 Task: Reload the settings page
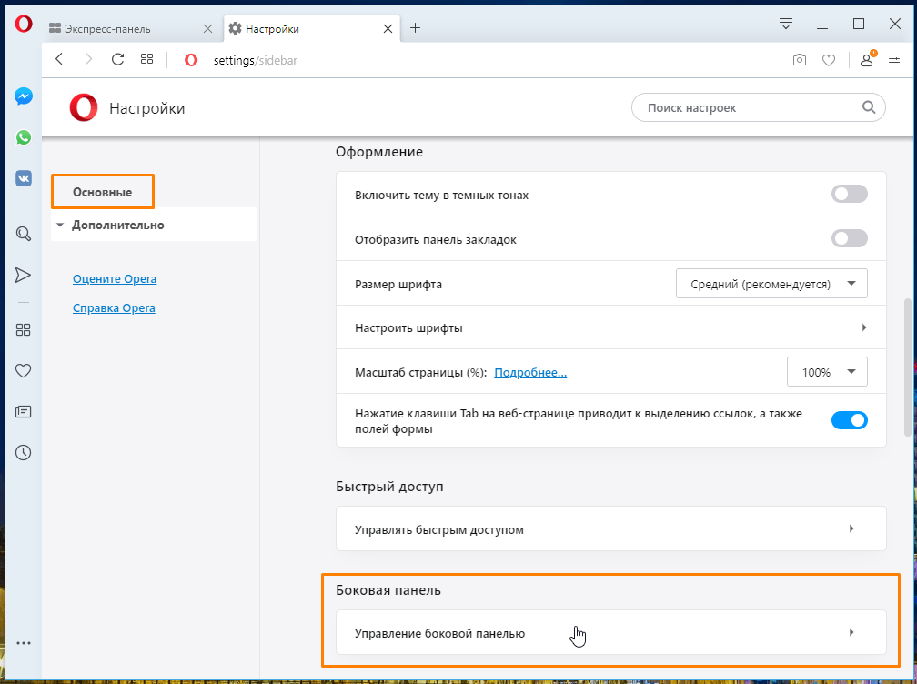[117, 59]
